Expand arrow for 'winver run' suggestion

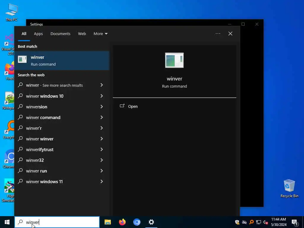[102, 171]
